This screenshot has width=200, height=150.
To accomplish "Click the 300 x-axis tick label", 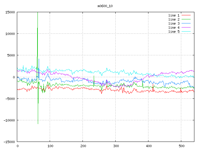I will (116, 146).
